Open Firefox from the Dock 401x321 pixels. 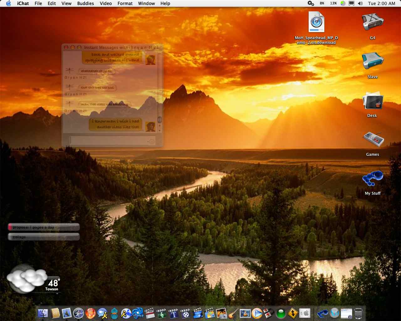pyautogui.click(x=91, y=313)
